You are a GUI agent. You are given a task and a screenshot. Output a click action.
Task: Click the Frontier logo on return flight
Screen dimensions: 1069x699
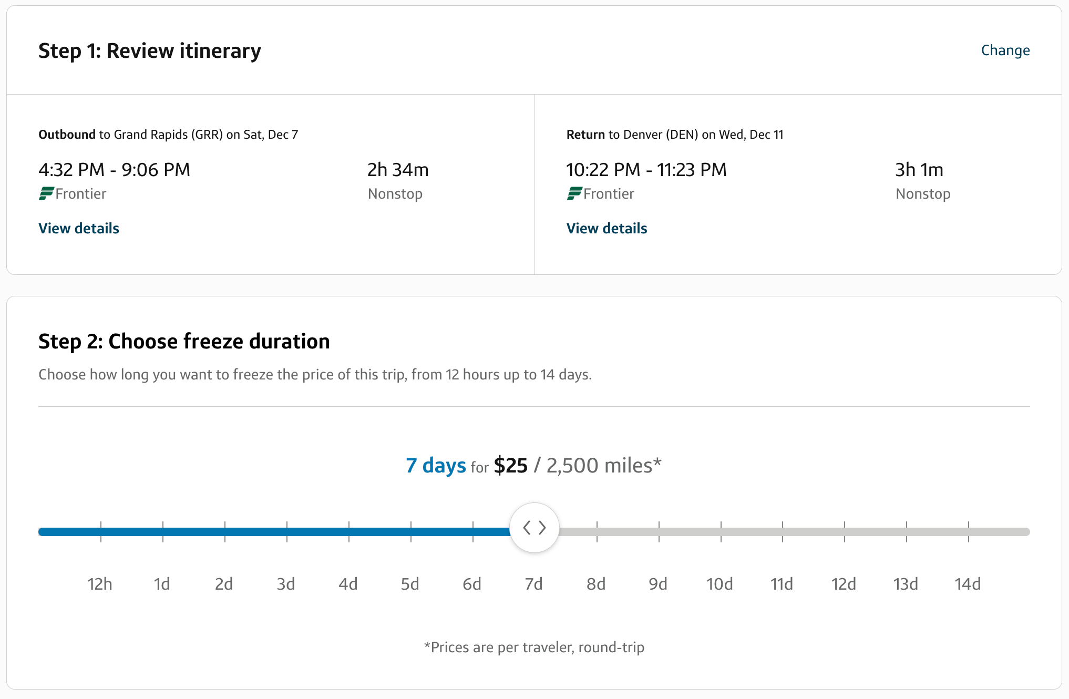point(574,194)
